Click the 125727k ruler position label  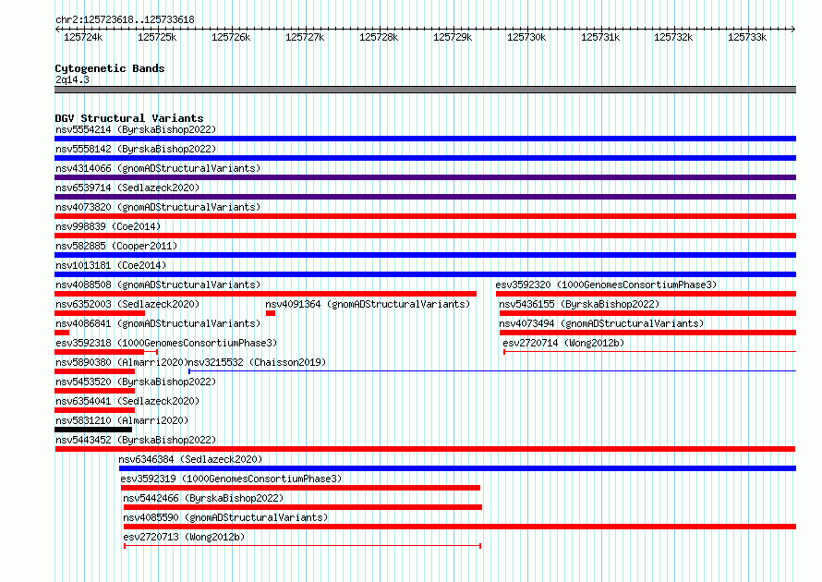click(305, 37)
